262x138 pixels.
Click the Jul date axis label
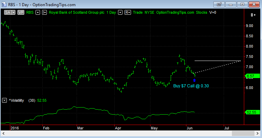pos(226,128)
